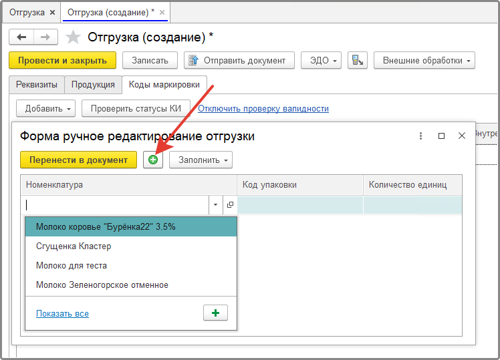Viewport: 500px width, 360px height.
Task: Expand the Внешние обработки dropdown
Action: pyautogui.click(x=424, y=60)
